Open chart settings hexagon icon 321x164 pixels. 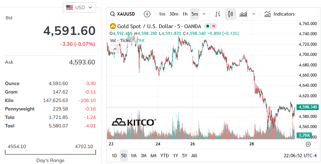(308, 144)
